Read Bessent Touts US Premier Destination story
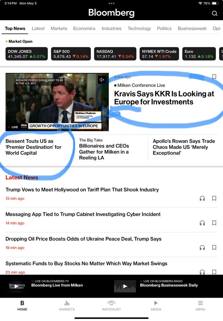 click(33, 147)
